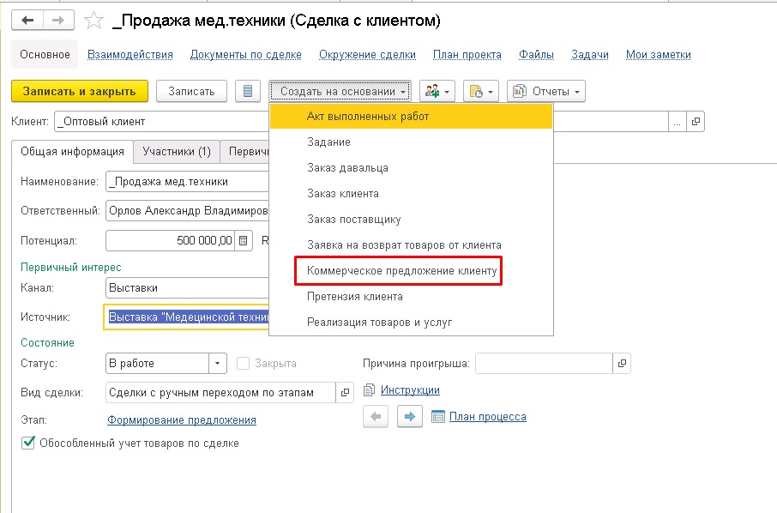Click inside the Причина проигрыша field
The width and height of the screenshot is (777, 513).
[540, 363]
